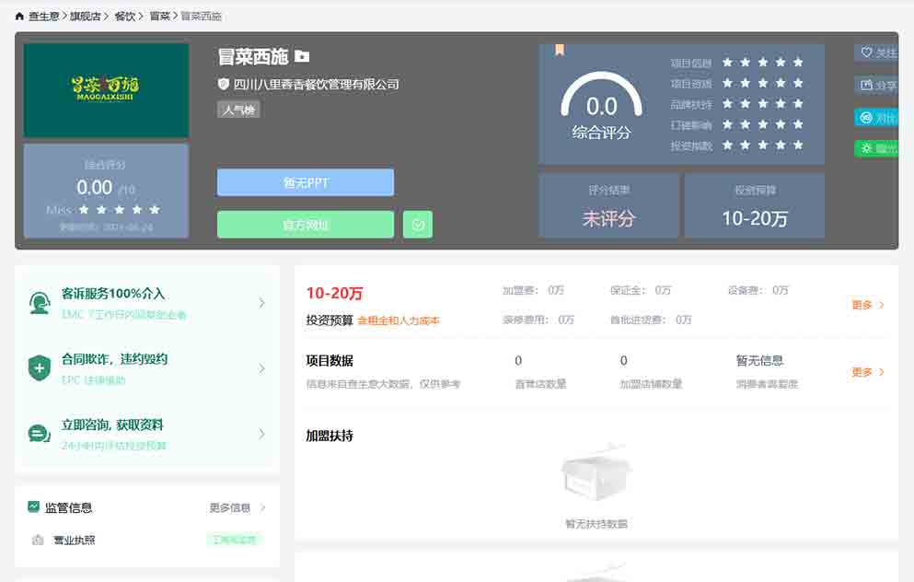This screenshot has height=582, width=914.
Task: Click the cyan compare button on the right edge
Action: click(876, 118)
